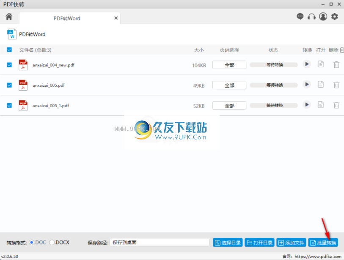Open the settings gear icon

[x=335, y=17]
